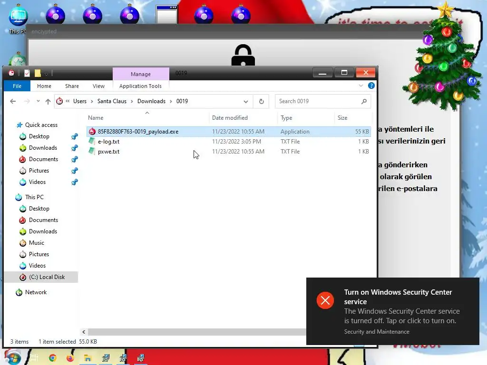Launch Firefox from the taskbar
The height and width of the screenshot is (365, 487).
tap(70, 358)
